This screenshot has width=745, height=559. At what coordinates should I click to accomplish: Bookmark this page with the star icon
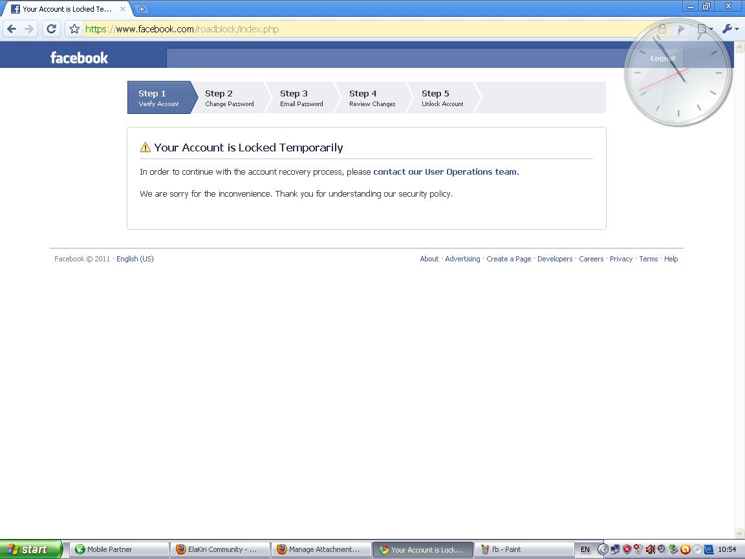point(74,29)
